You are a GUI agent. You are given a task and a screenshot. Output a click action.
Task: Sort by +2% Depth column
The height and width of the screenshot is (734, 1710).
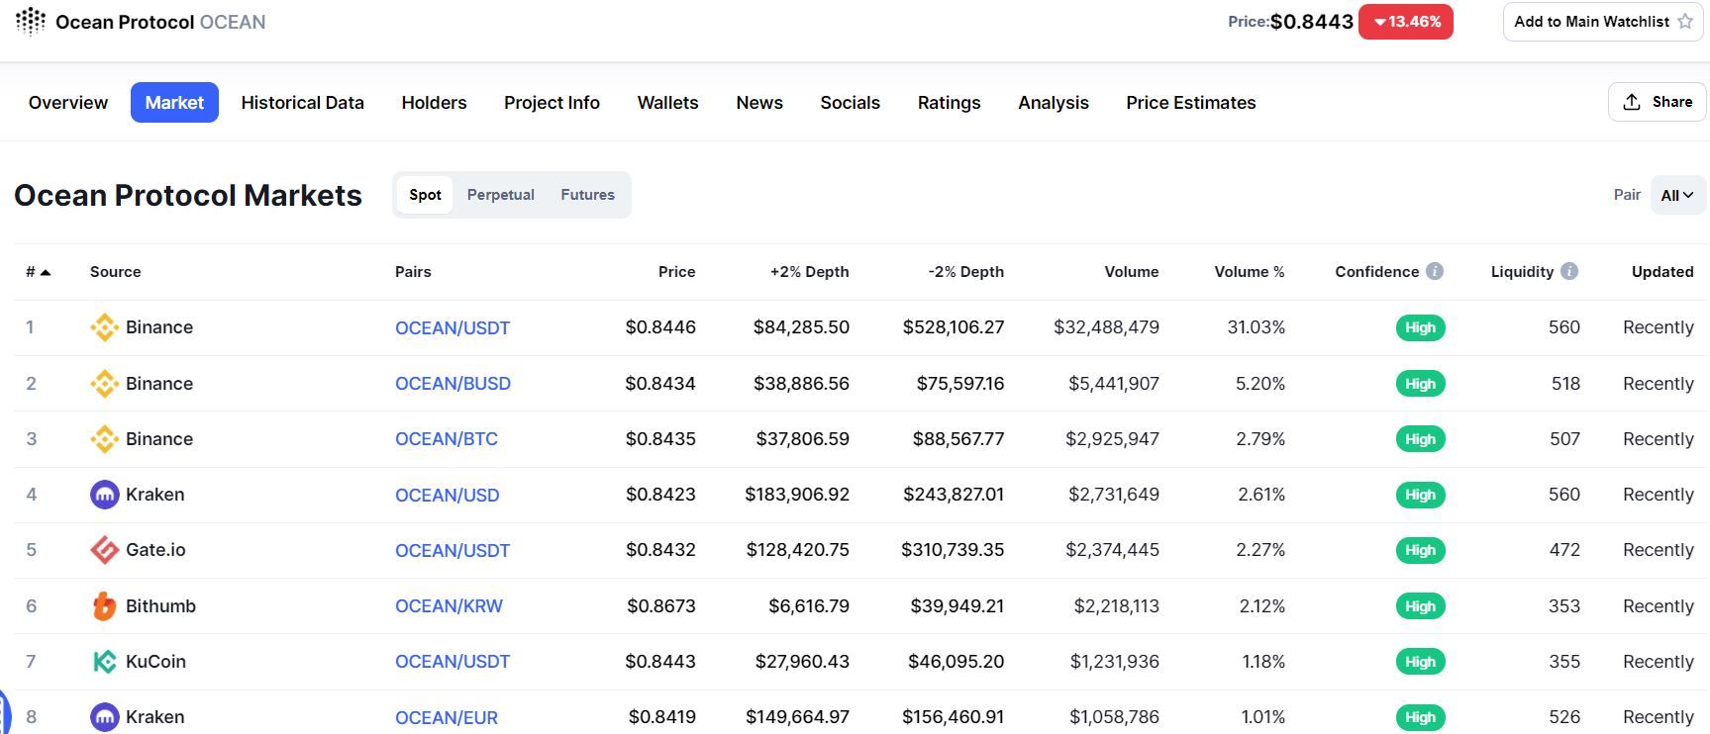tap(809, 272)
